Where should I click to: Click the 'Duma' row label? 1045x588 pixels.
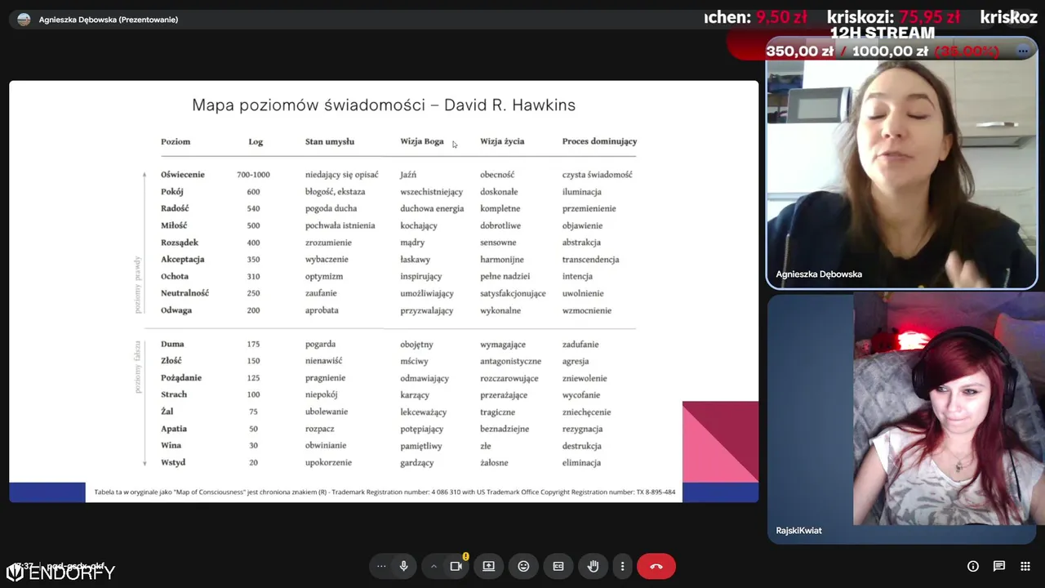coord(172,344)
